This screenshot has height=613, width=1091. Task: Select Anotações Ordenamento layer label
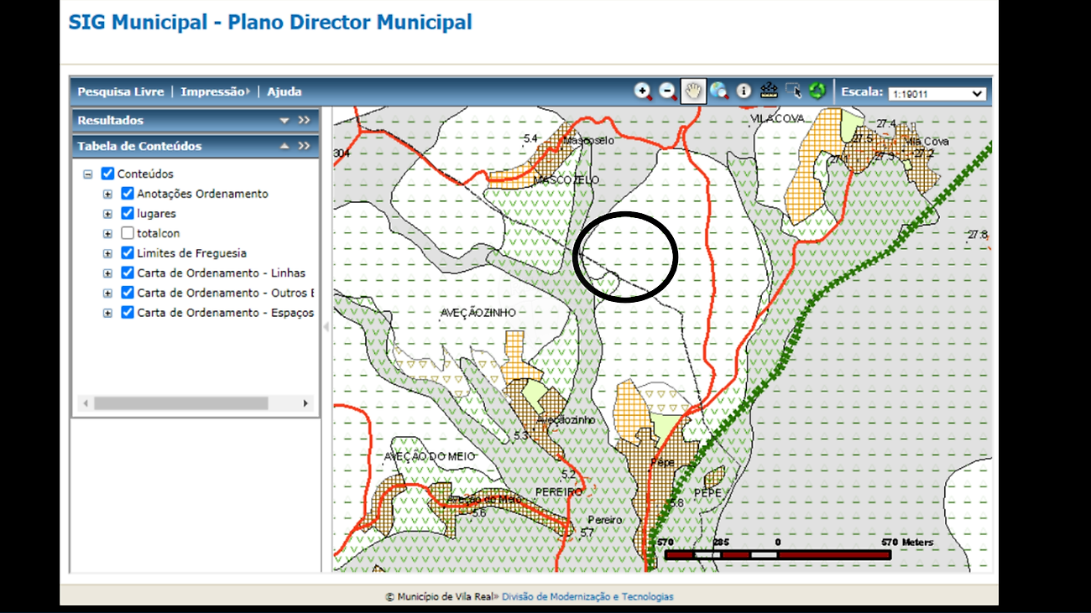[202, 194]
